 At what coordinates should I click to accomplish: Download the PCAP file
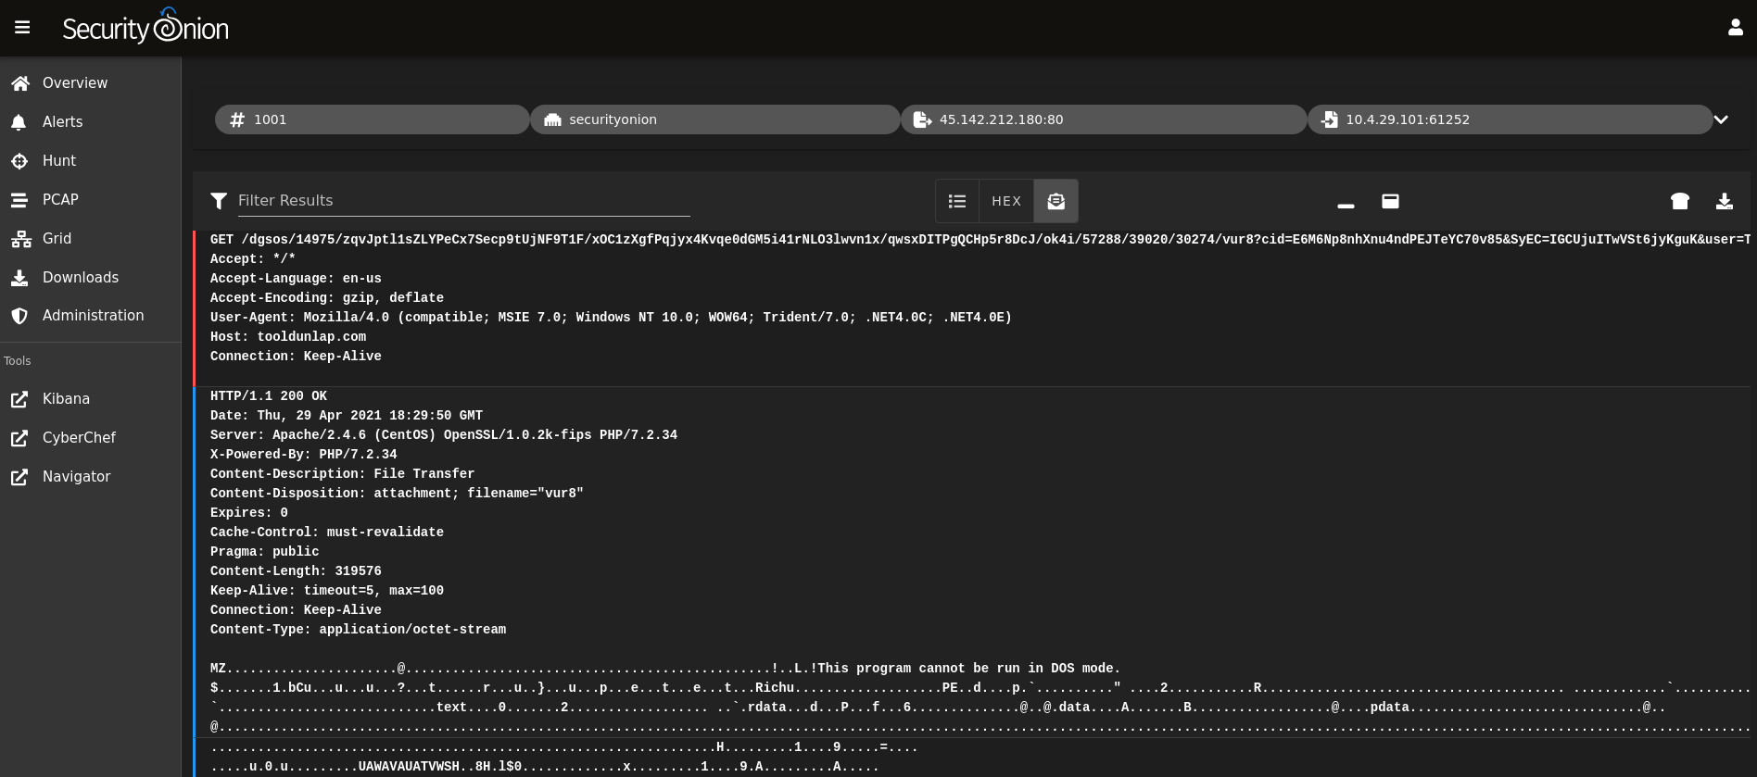[x=1725, y=201]
